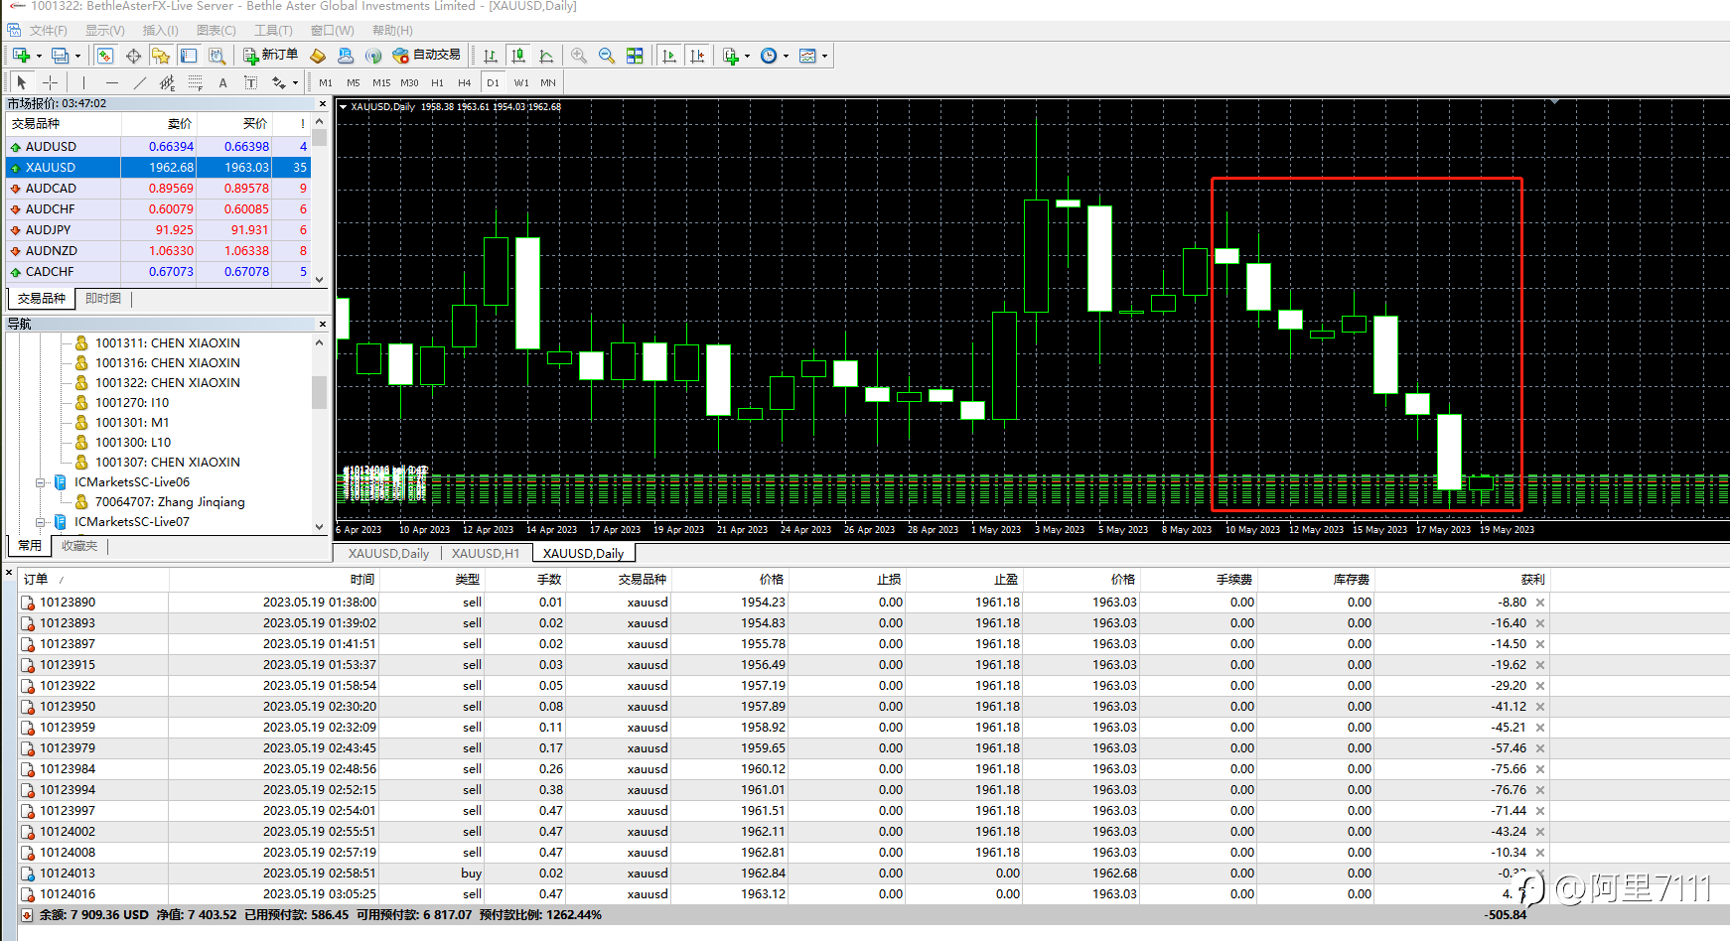The height and width of the screenshot is (941, 1730).
Task: Select the cursor arrow tool
Action: pos(22,82)
